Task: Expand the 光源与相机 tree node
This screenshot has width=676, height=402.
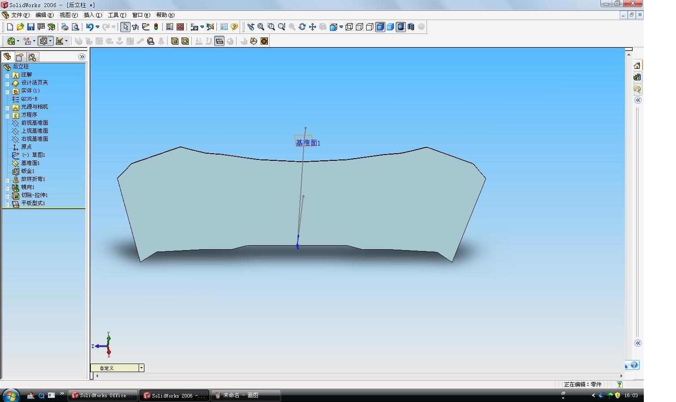Action: tap(7, 108)
